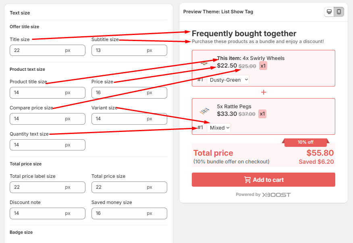Open the Dusty-Green variant dropdown
This screenshot has width=353, height=243.
(228, 80)
